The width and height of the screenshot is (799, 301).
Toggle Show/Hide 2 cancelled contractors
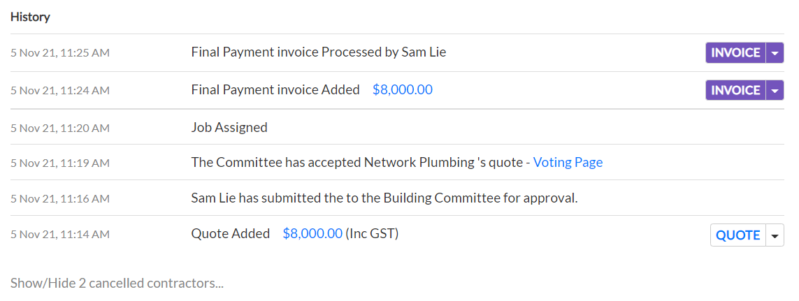coord(117,284)
